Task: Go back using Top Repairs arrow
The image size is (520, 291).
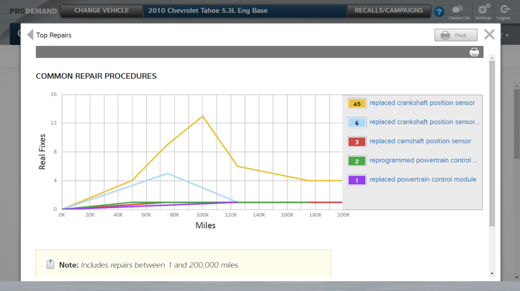Action: [x=30, y=35]
